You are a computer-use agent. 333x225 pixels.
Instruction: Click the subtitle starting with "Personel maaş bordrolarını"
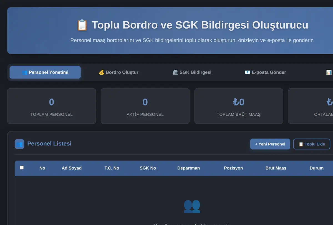[x=192, y=40]
